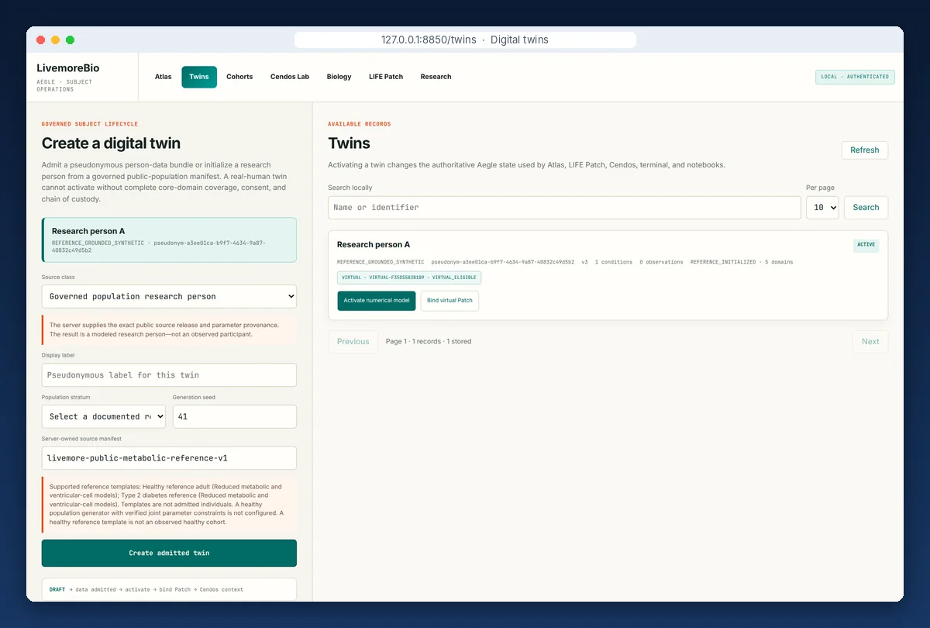Switch to the Cohorts tab

[x=239, y=77]
